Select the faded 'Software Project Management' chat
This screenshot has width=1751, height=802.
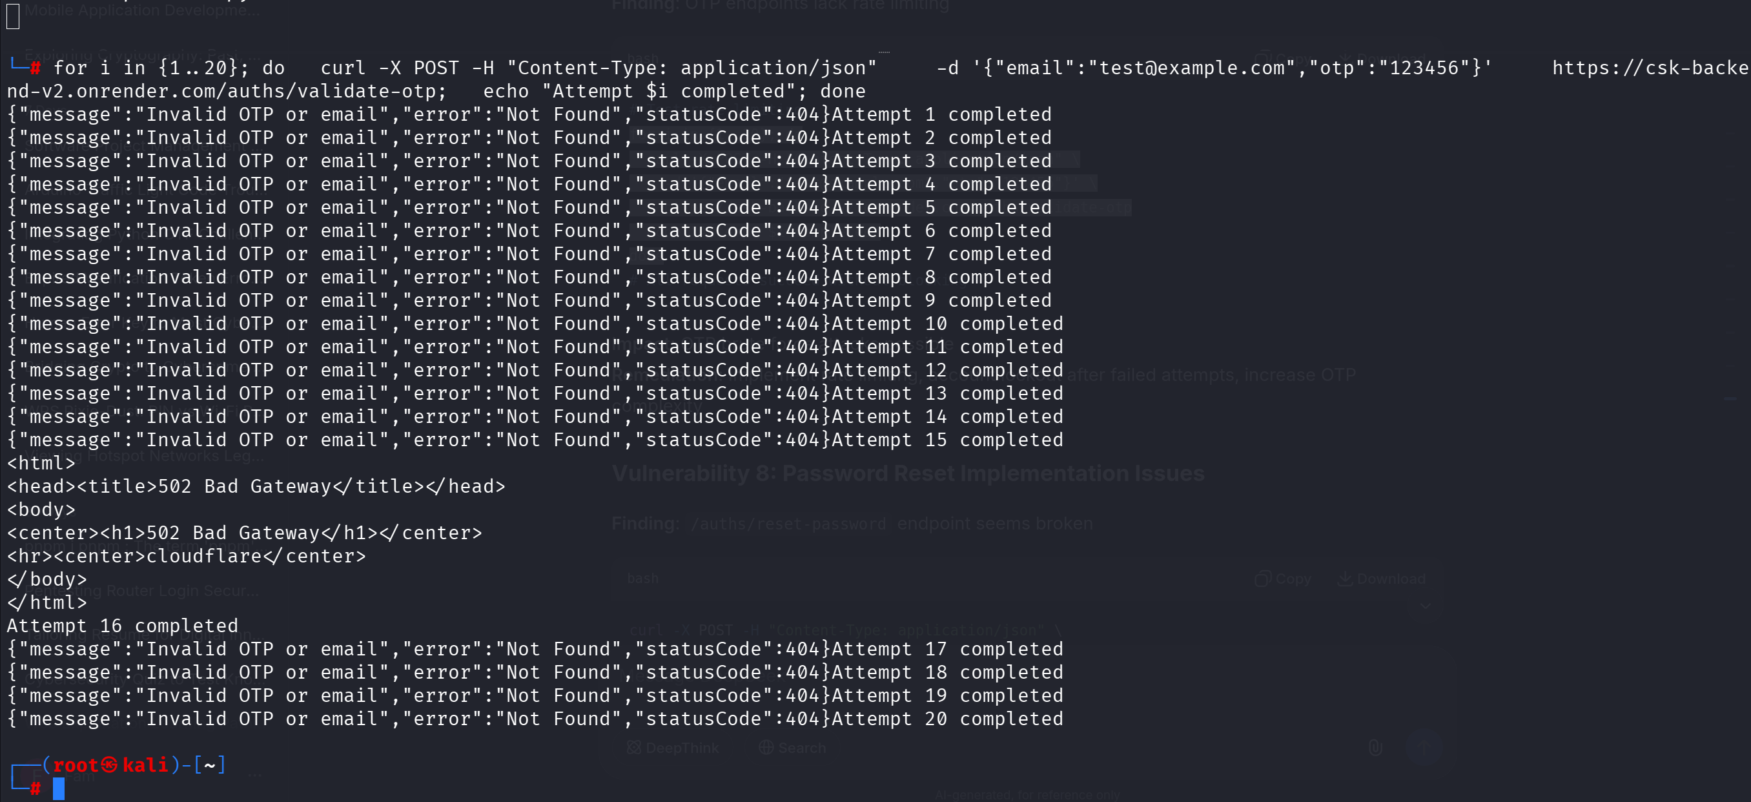click(143, 145)
